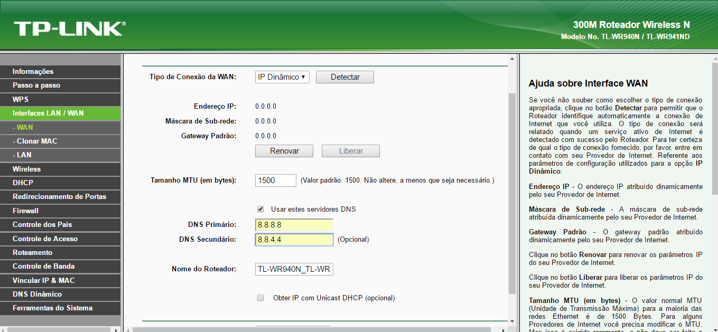Click the Ajuda sobre Interface WAN heading

click(588, 83)
